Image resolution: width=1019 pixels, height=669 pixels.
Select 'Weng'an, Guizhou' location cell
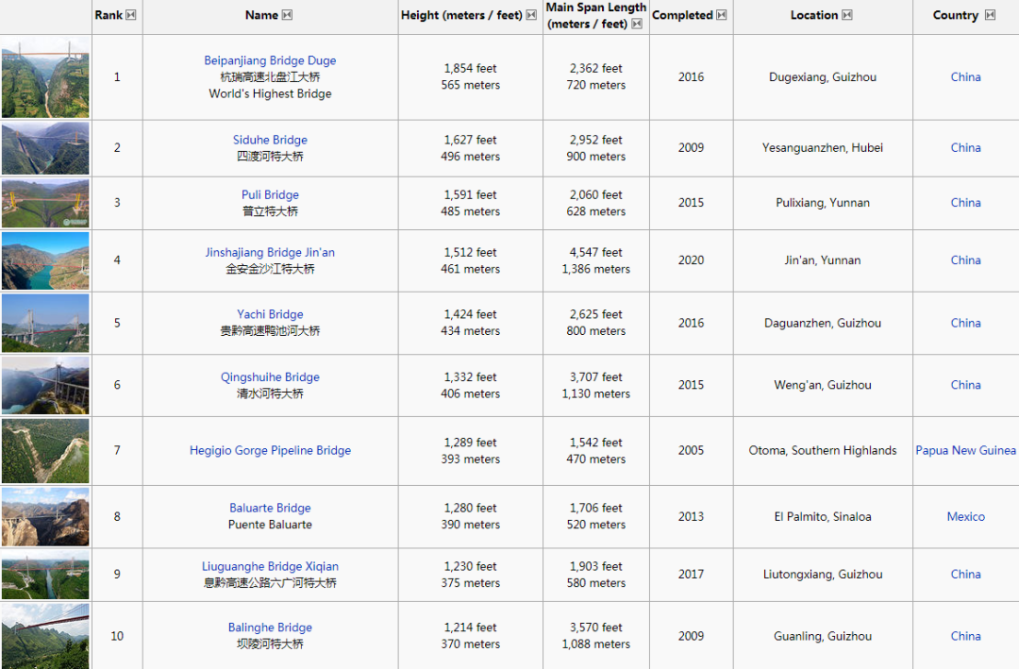pyautogui.click(x=823, y=385)
